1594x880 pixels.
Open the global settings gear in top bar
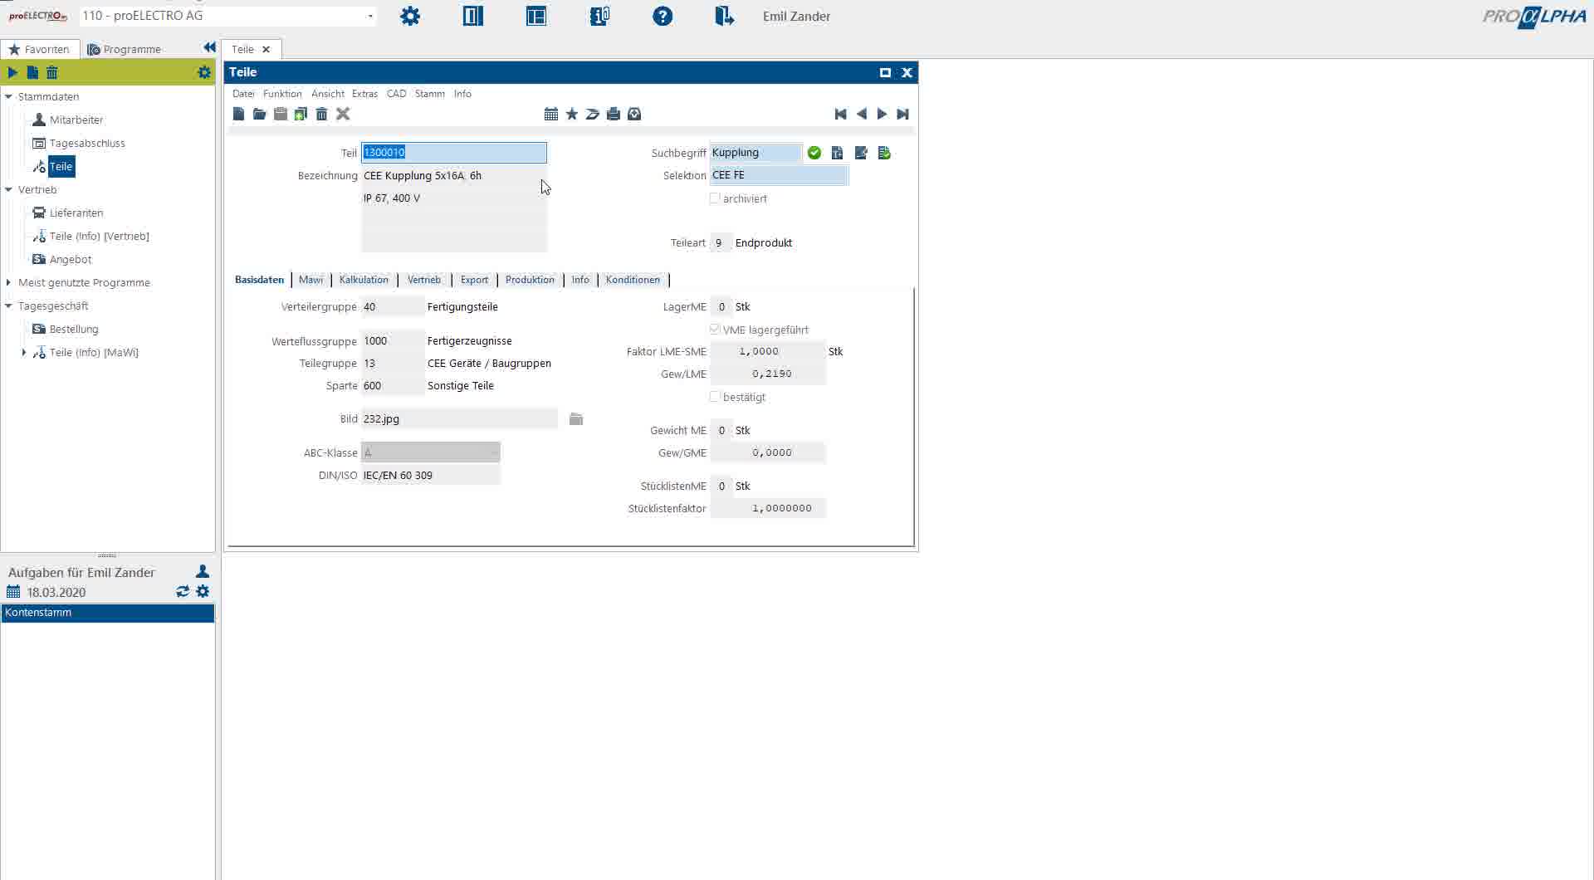[410, 16]
